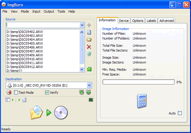Open the Output menu
This screenshot has height=133, width=191.
[x=49, y=11]
